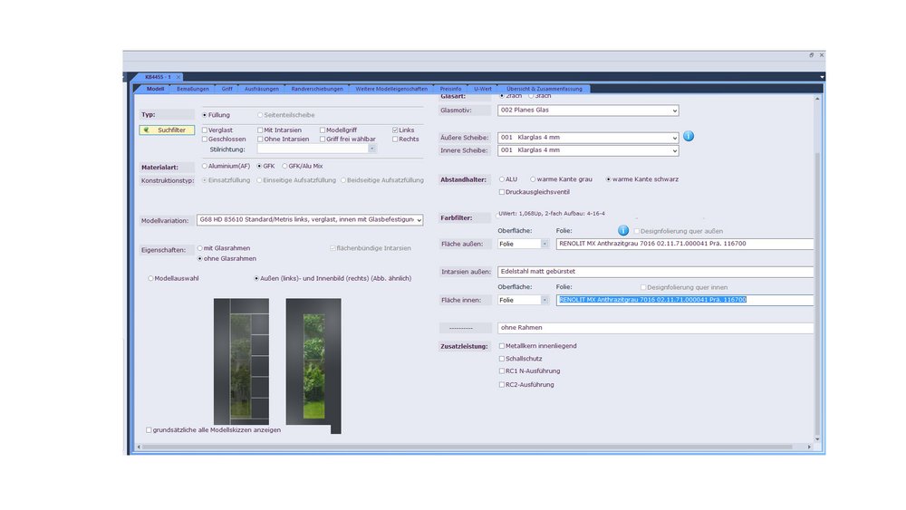Click the inner door model thumbnail
The height and width of the screenshot is (510, 906).
(x=313, y=366)
